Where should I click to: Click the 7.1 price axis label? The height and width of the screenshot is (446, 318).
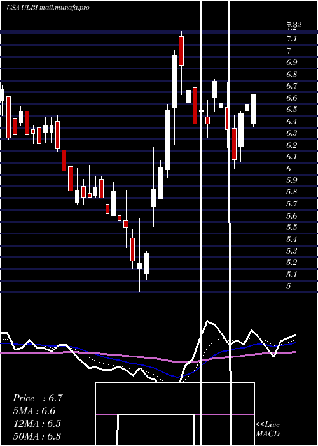coord(292,39)
